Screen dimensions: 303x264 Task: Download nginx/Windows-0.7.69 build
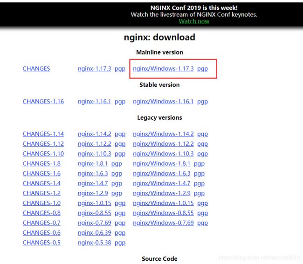click(163, 223)
